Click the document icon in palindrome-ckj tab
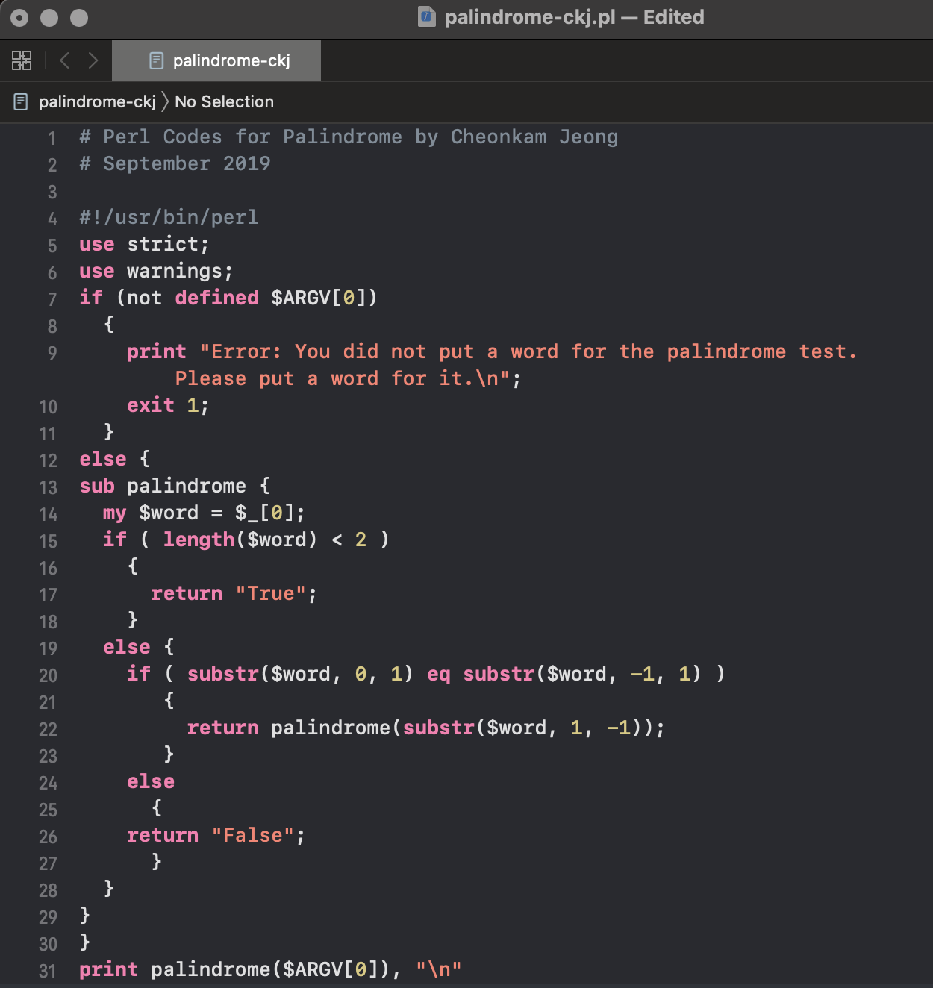The width and height of the screenshot is (933, 988). [x=156, y=60]
